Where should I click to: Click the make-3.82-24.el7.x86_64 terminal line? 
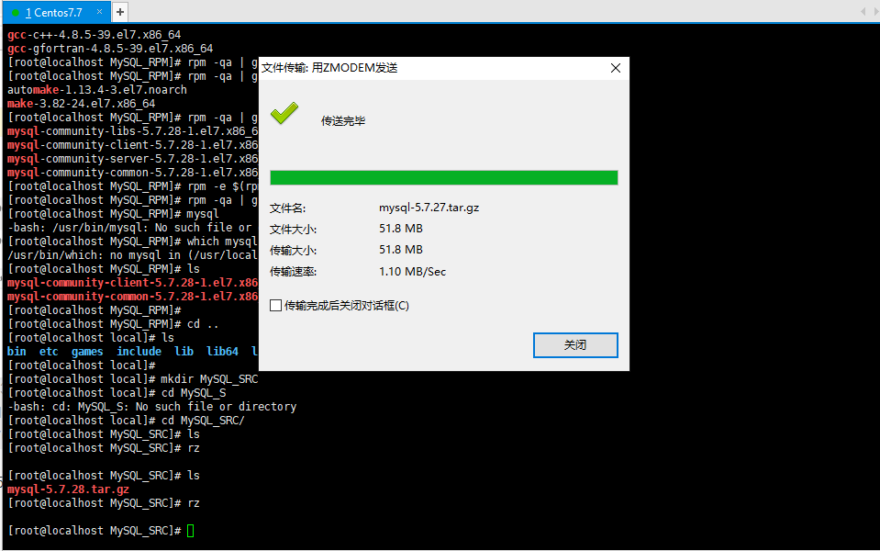click(82, 104)
